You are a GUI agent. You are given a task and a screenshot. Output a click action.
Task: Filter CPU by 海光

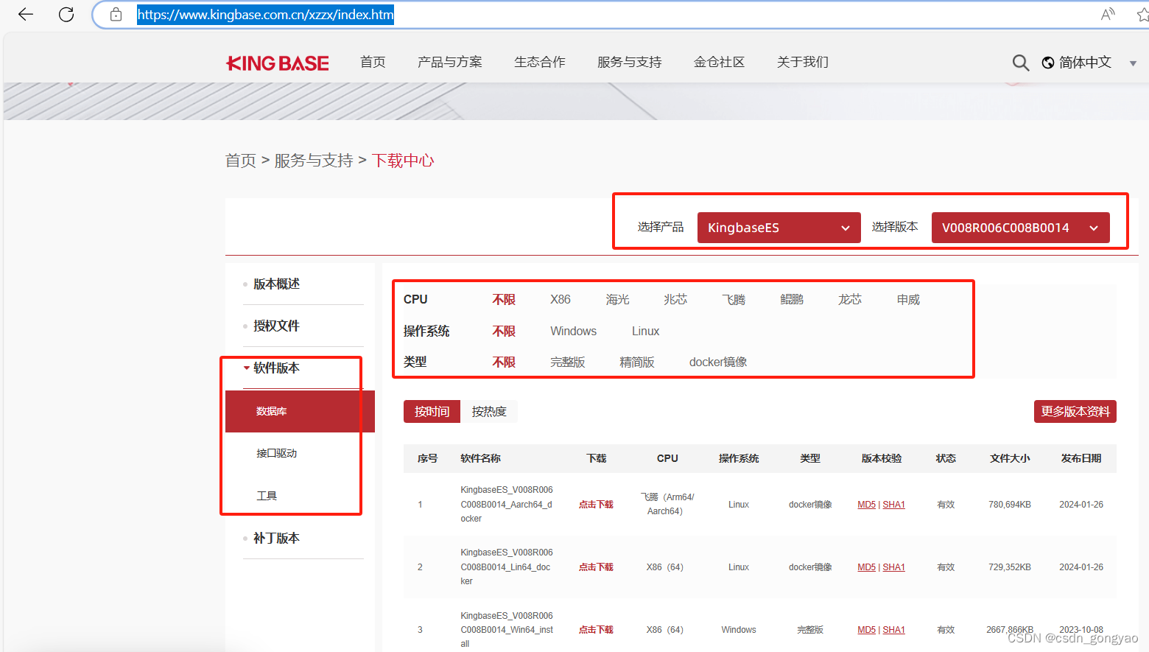617,299
